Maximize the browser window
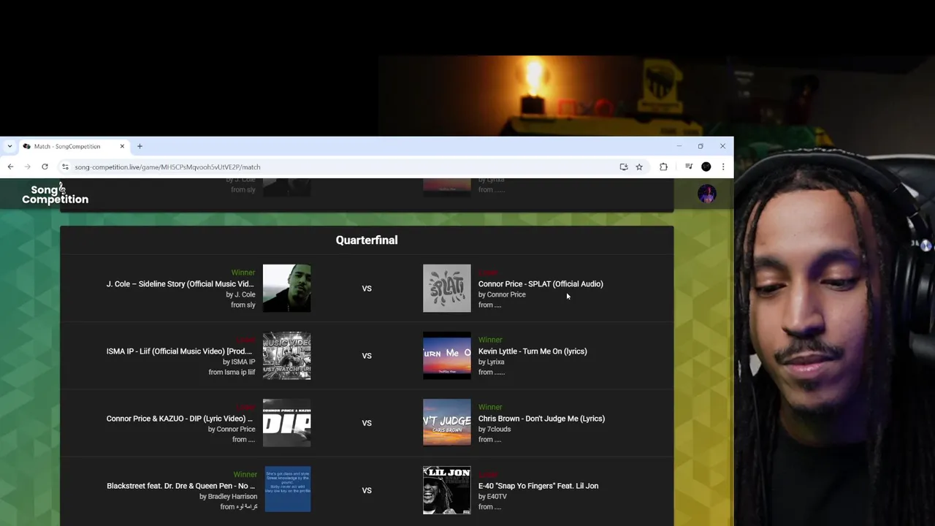 click(x=701, y=146)
